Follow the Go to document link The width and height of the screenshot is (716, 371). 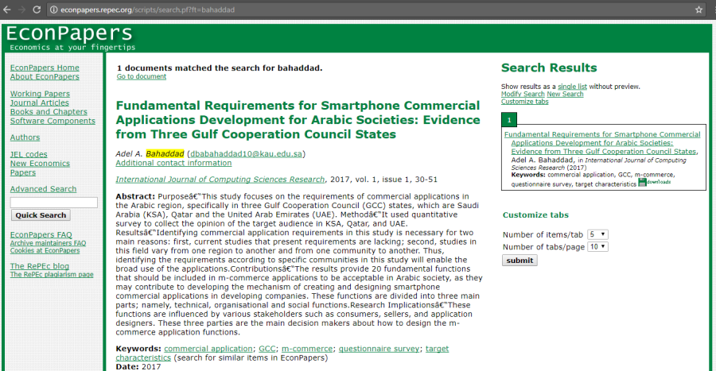142,76
